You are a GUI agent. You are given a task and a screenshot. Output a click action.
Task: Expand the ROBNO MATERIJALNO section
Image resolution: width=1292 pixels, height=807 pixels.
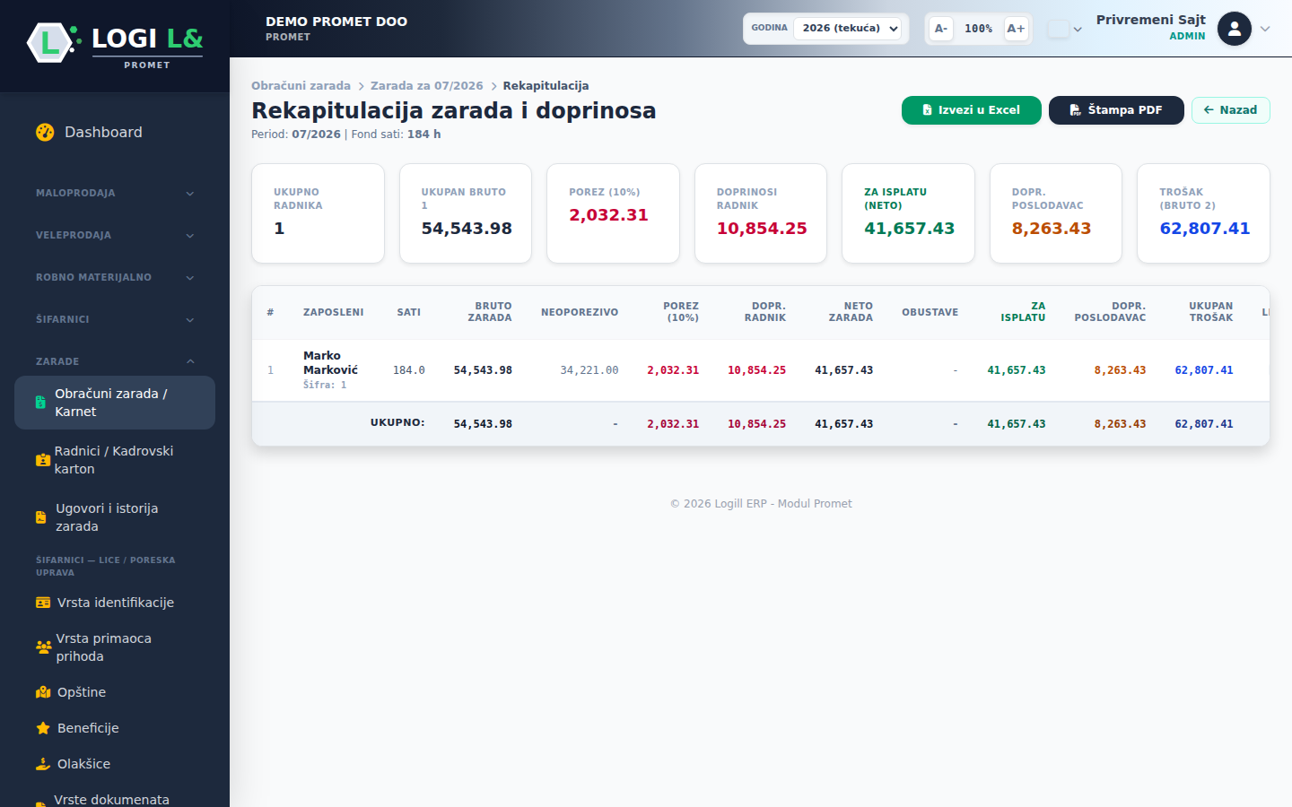click(115, 277)
